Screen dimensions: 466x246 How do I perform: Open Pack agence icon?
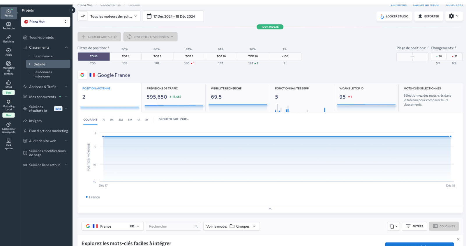click(x=8, y=144)
